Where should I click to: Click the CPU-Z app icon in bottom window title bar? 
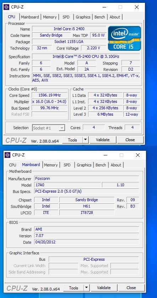tap(7, 155)
